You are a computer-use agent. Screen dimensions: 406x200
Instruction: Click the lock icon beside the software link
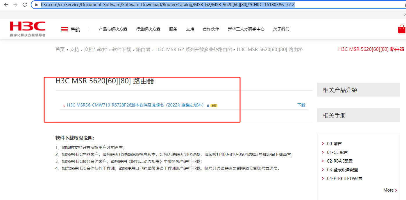tap(208, 106)
